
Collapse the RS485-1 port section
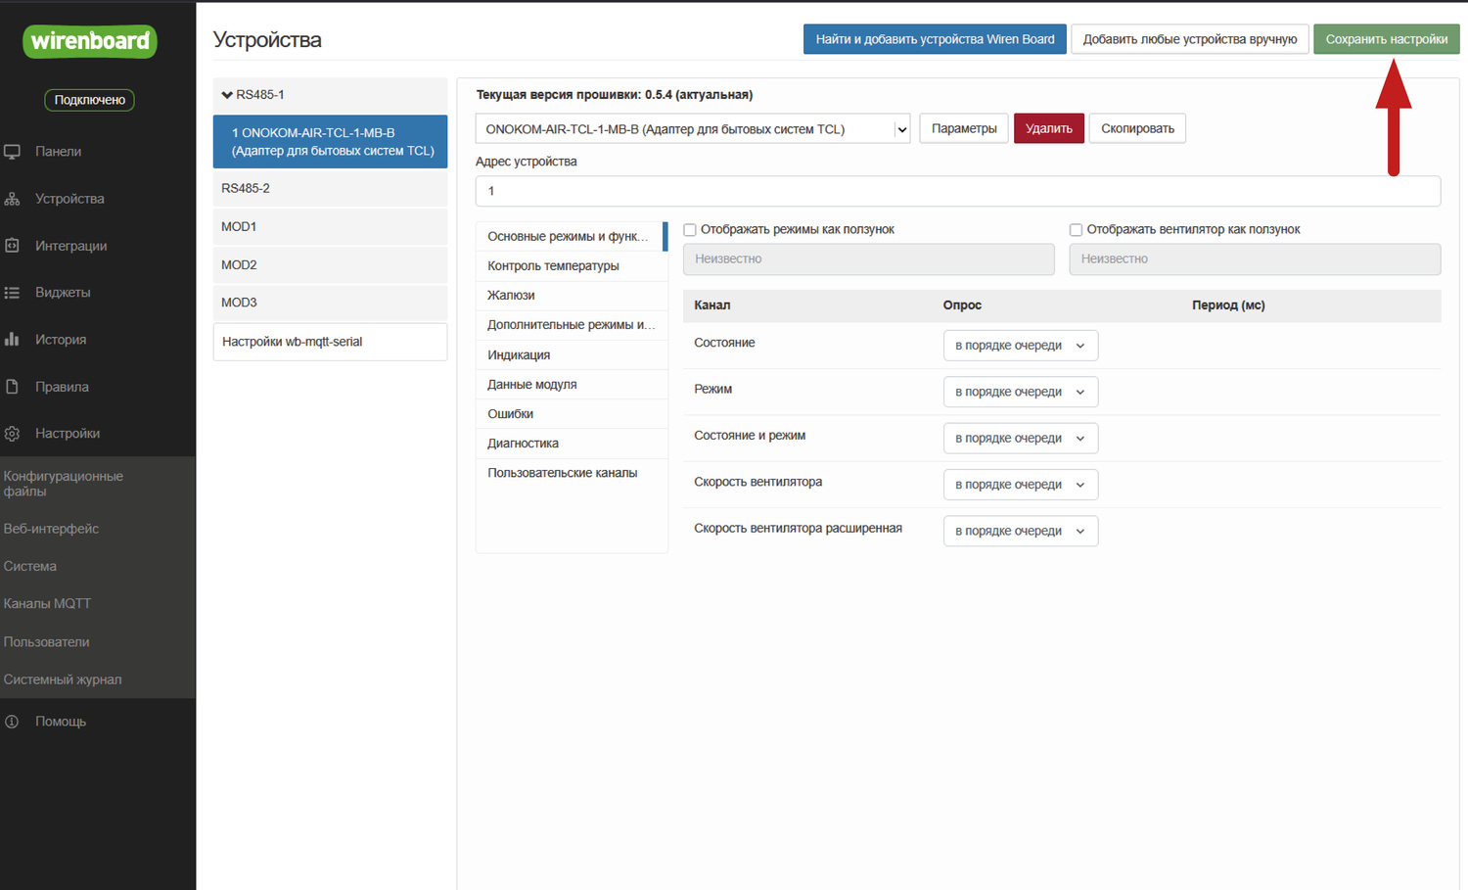[x=330, y=95]
